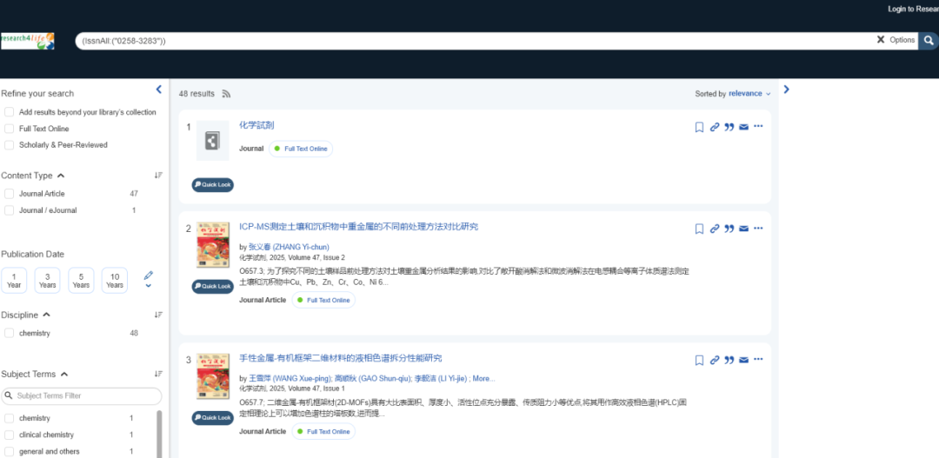Bookmark the first result 化学试剂
The height and width of the screenshot is (458, 939).
pos(699,128)
